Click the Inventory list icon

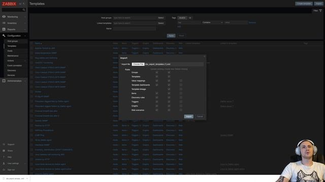click(4, 23)
